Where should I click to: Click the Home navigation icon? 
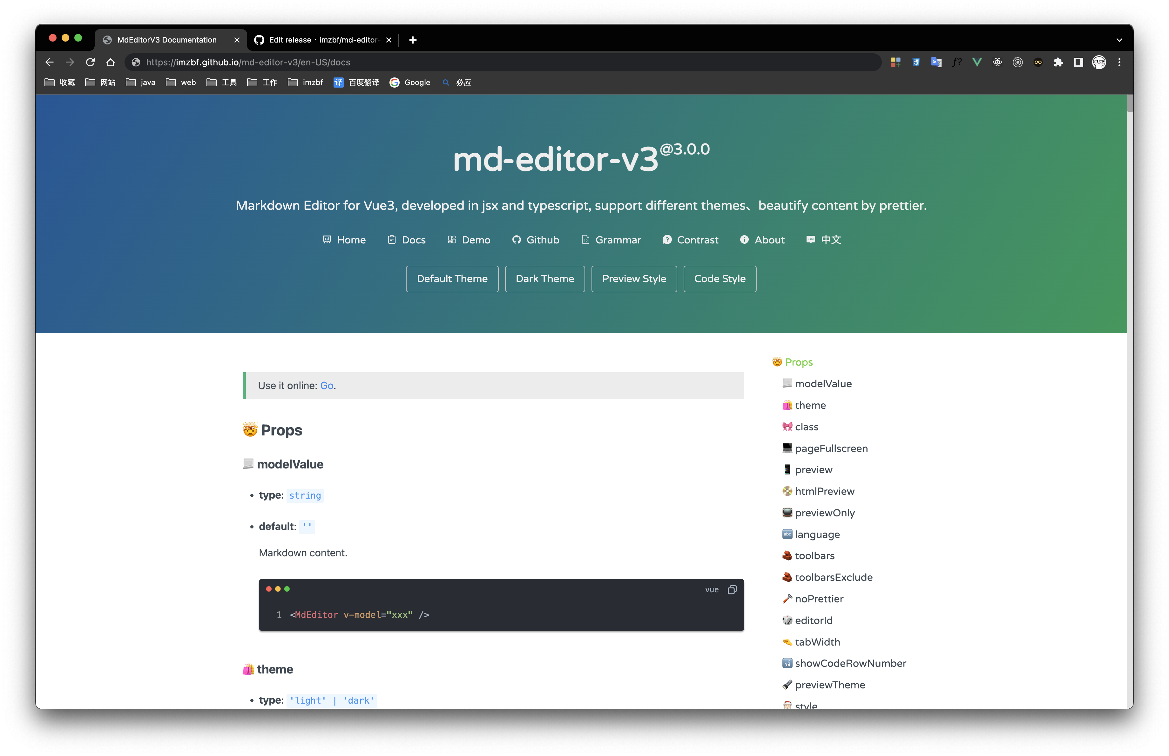click(326, 239)
